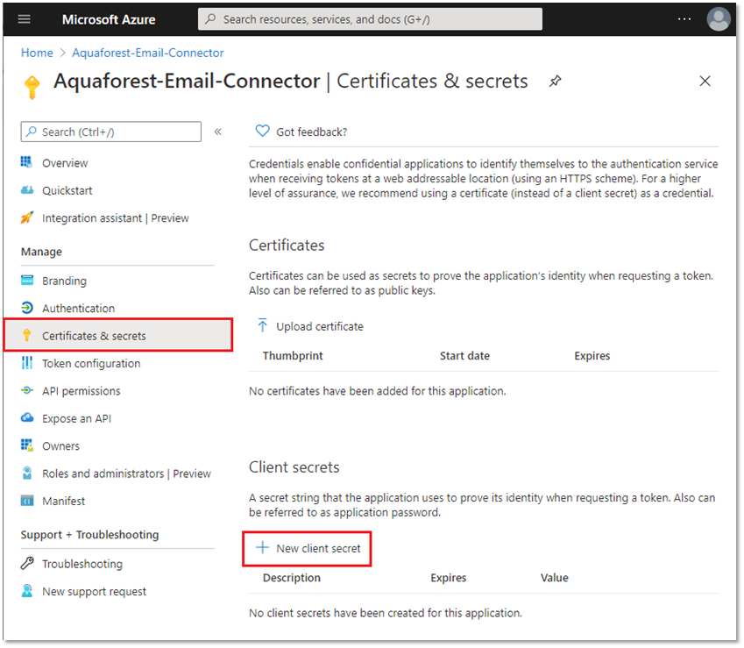Focus the top Azure search box
744x648 pixels.
click(370, 19)
